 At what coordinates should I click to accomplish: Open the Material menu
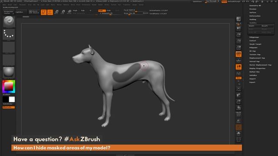click(66, 5)
